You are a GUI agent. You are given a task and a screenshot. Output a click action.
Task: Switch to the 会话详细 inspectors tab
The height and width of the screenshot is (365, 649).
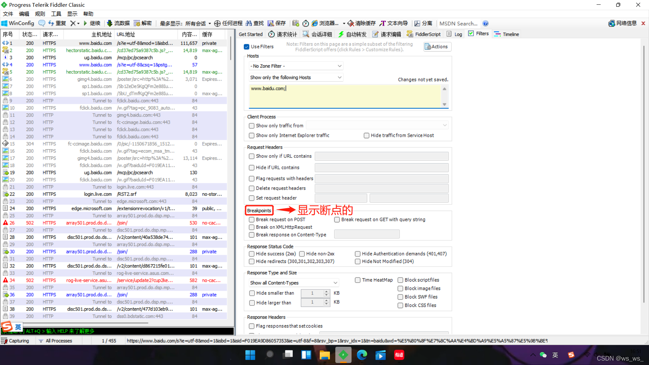click(317, 34)
